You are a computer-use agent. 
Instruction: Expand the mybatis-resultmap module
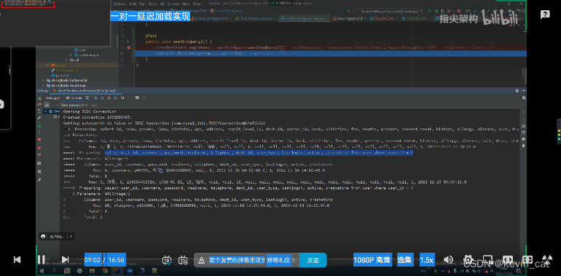[44, 85]
